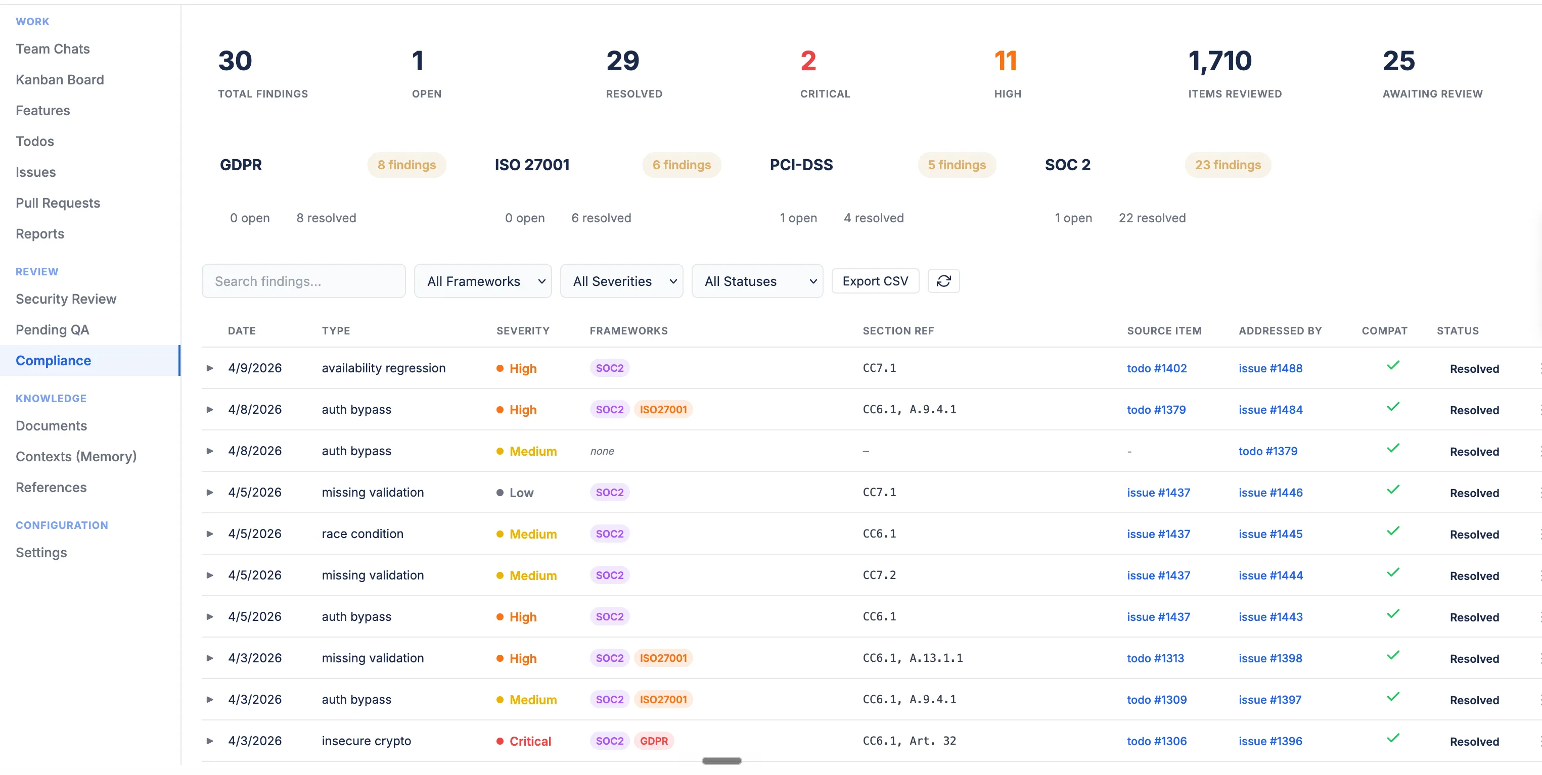
Task: Open Settings under Configuration
Action: (x=41, y=553)
